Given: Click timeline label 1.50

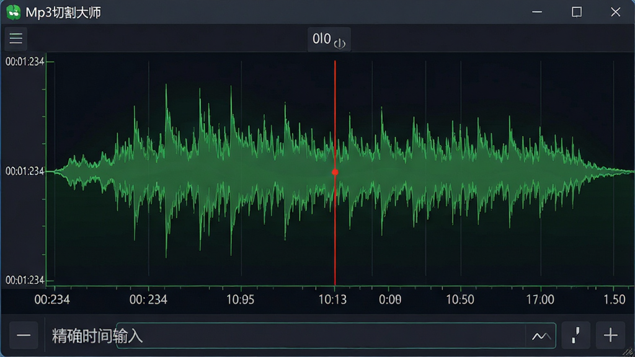Looking at the screenshot, I should (x=615, y=299).
